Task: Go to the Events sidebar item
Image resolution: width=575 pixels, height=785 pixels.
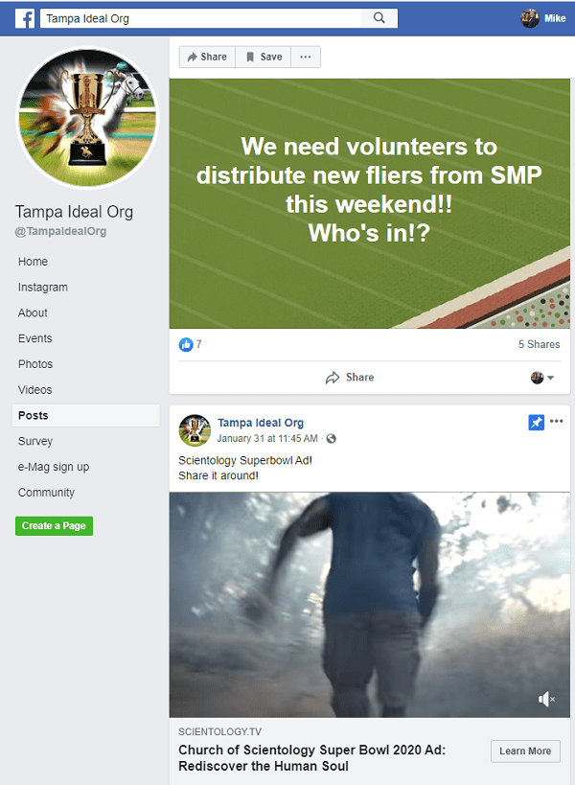Action: [x=35, y=338]
